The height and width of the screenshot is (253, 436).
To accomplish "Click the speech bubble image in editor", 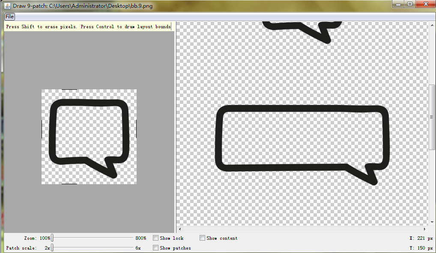I will coord(89,138).
